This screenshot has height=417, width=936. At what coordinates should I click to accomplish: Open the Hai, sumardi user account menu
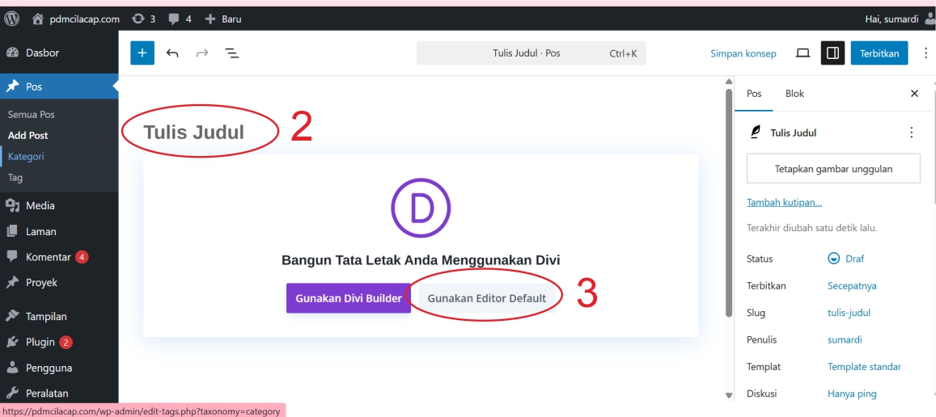click(900, 19)
